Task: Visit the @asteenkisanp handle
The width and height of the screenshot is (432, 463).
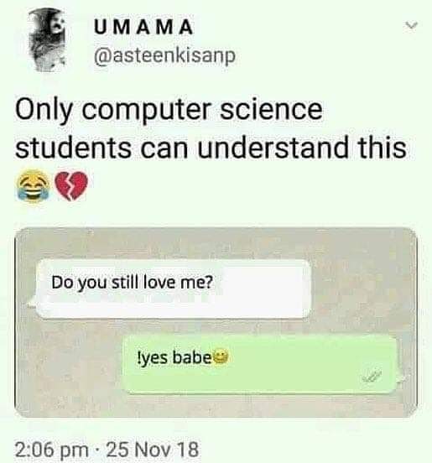Action: tap(164, 56)
